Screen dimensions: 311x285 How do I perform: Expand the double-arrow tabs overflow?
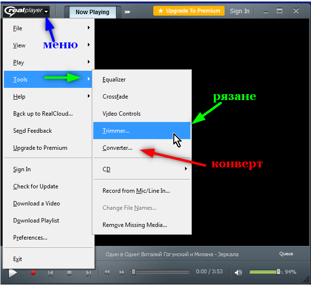tap(127, 12)
